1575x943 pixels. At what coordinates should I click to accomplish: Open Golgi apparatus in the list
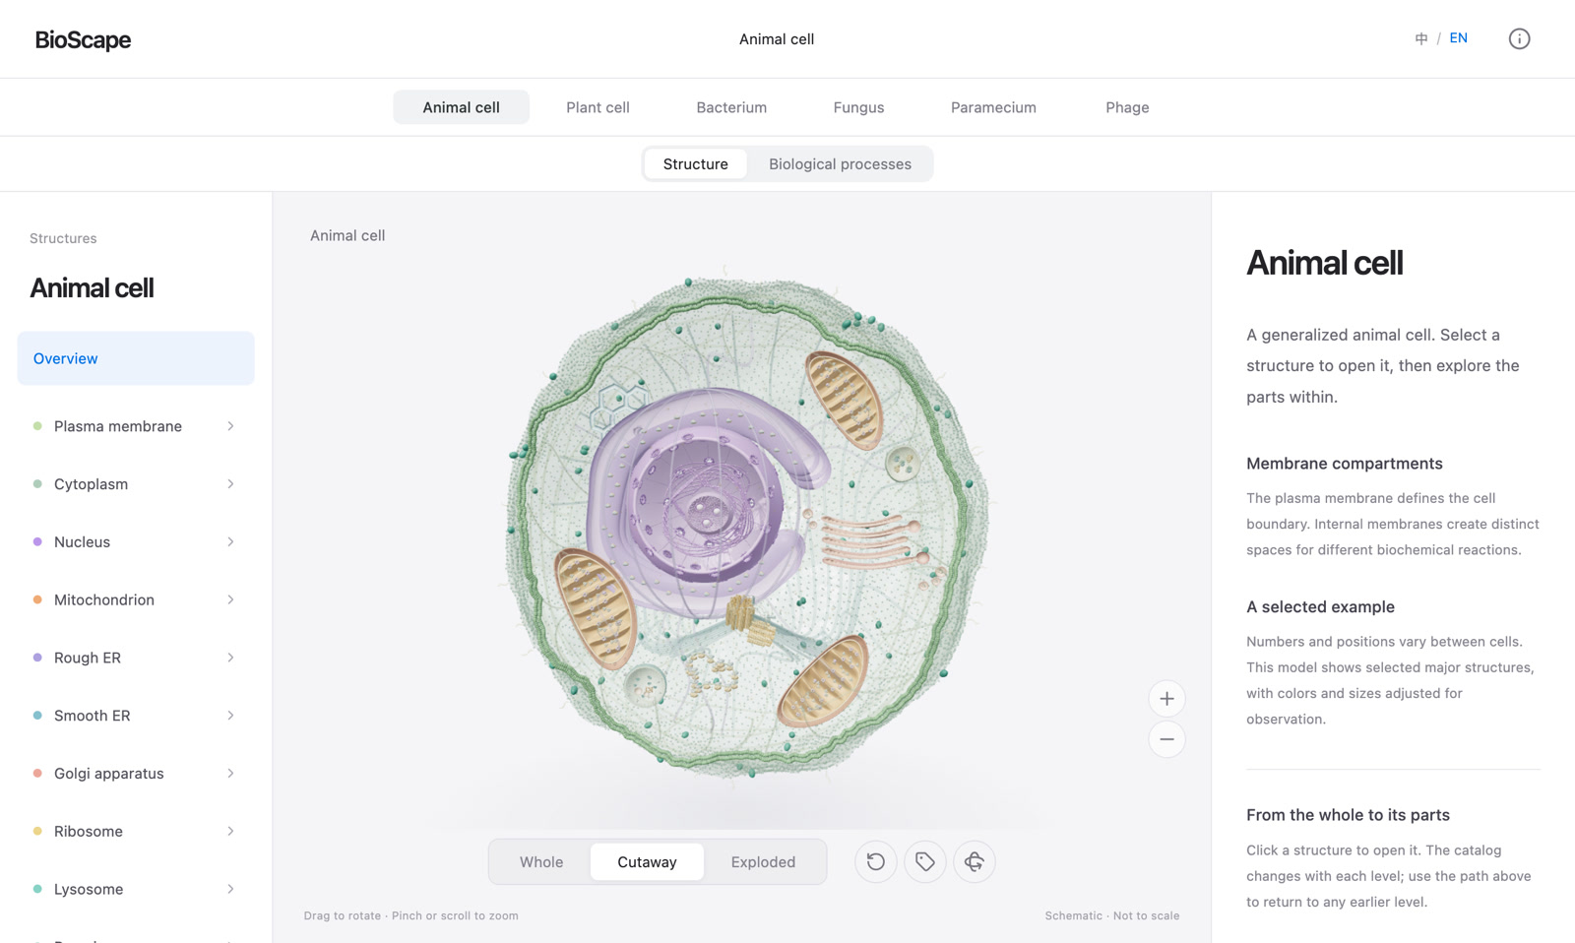[136, 774]
